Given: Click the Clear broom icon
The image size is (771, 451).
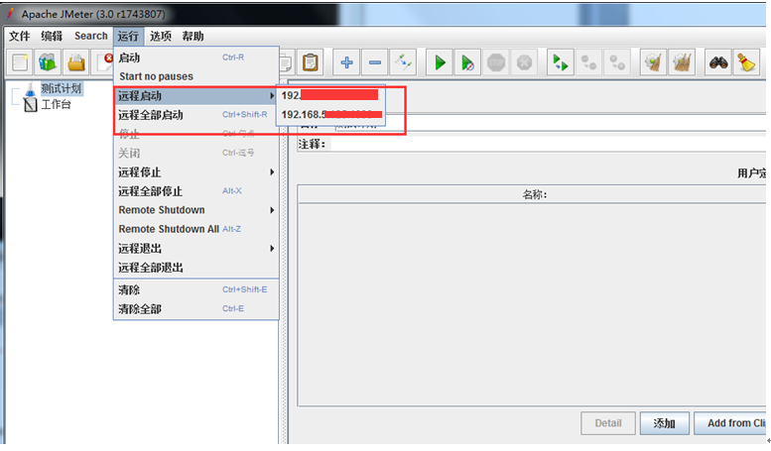Looking at the screenshot, I should [654, 62].
